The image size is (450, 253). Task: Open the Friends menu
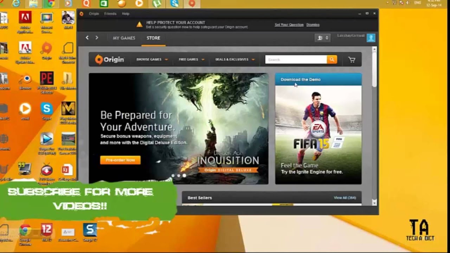[x=110, y=14]
